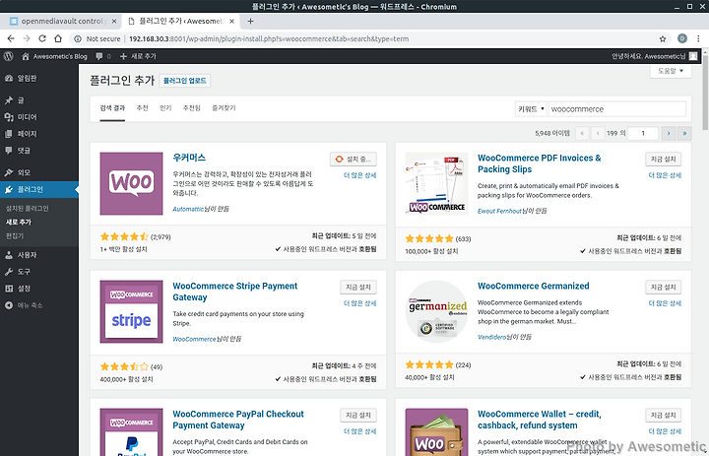Open 우커머스 plugin title link

coord(189,158)
